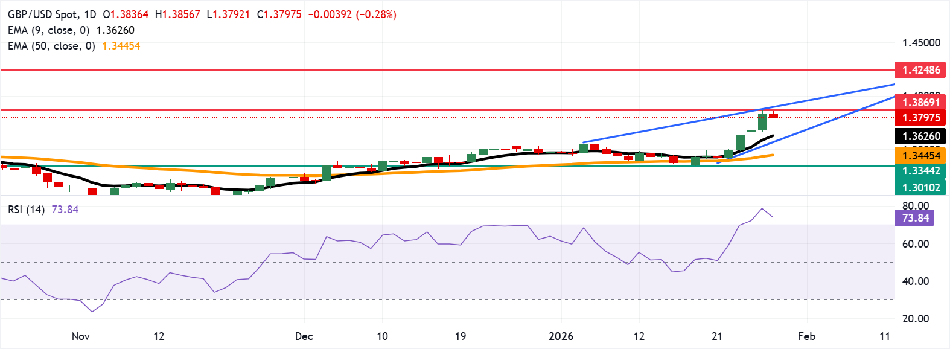
Task: Select the red horizontal line at 1.42486
Action: coord(422,70)
